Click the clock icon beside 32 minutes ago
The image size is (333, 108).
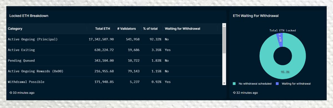click(234, 92)
